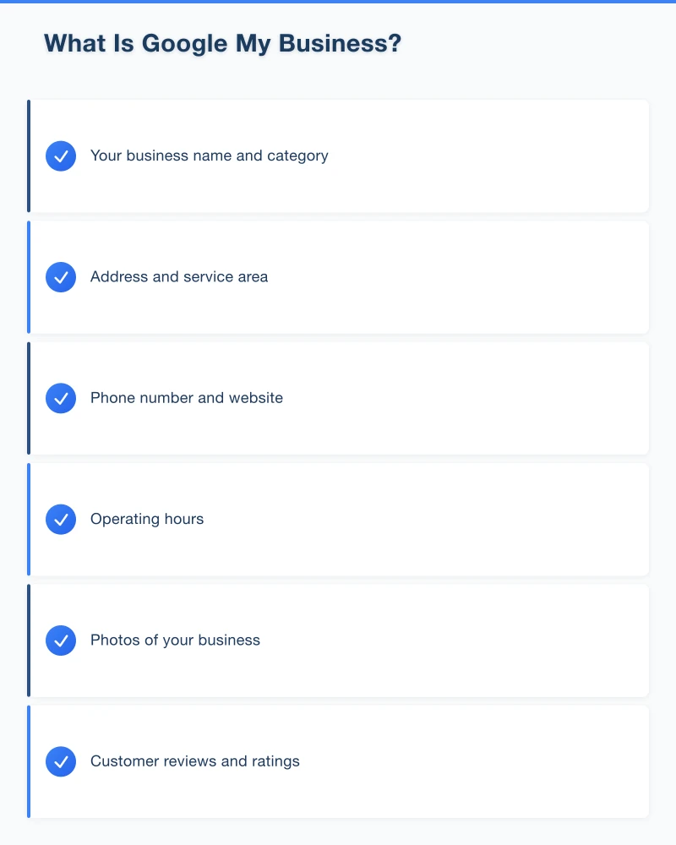Click the 'Your business name and category' text
This screenshot has width=676, height=845.
coord(209,156)
